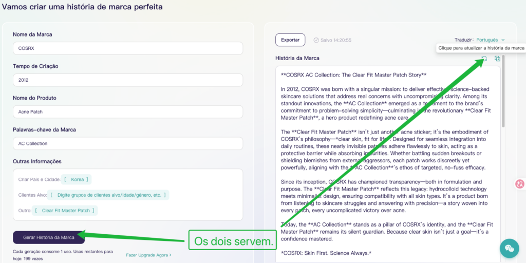Click the copy brand story icon
The height and width of the screenshot is (263, 526).
click(x=497, y=59)
